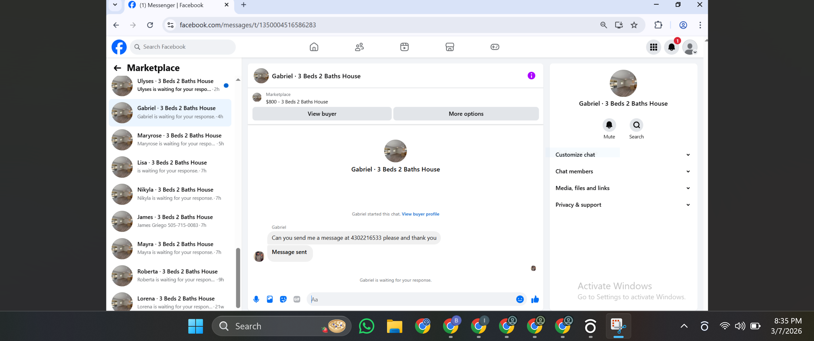This screenshot has height=341, width=814.
Task: Send a voice clip with microphone icon
Action: tap(256, 299)
